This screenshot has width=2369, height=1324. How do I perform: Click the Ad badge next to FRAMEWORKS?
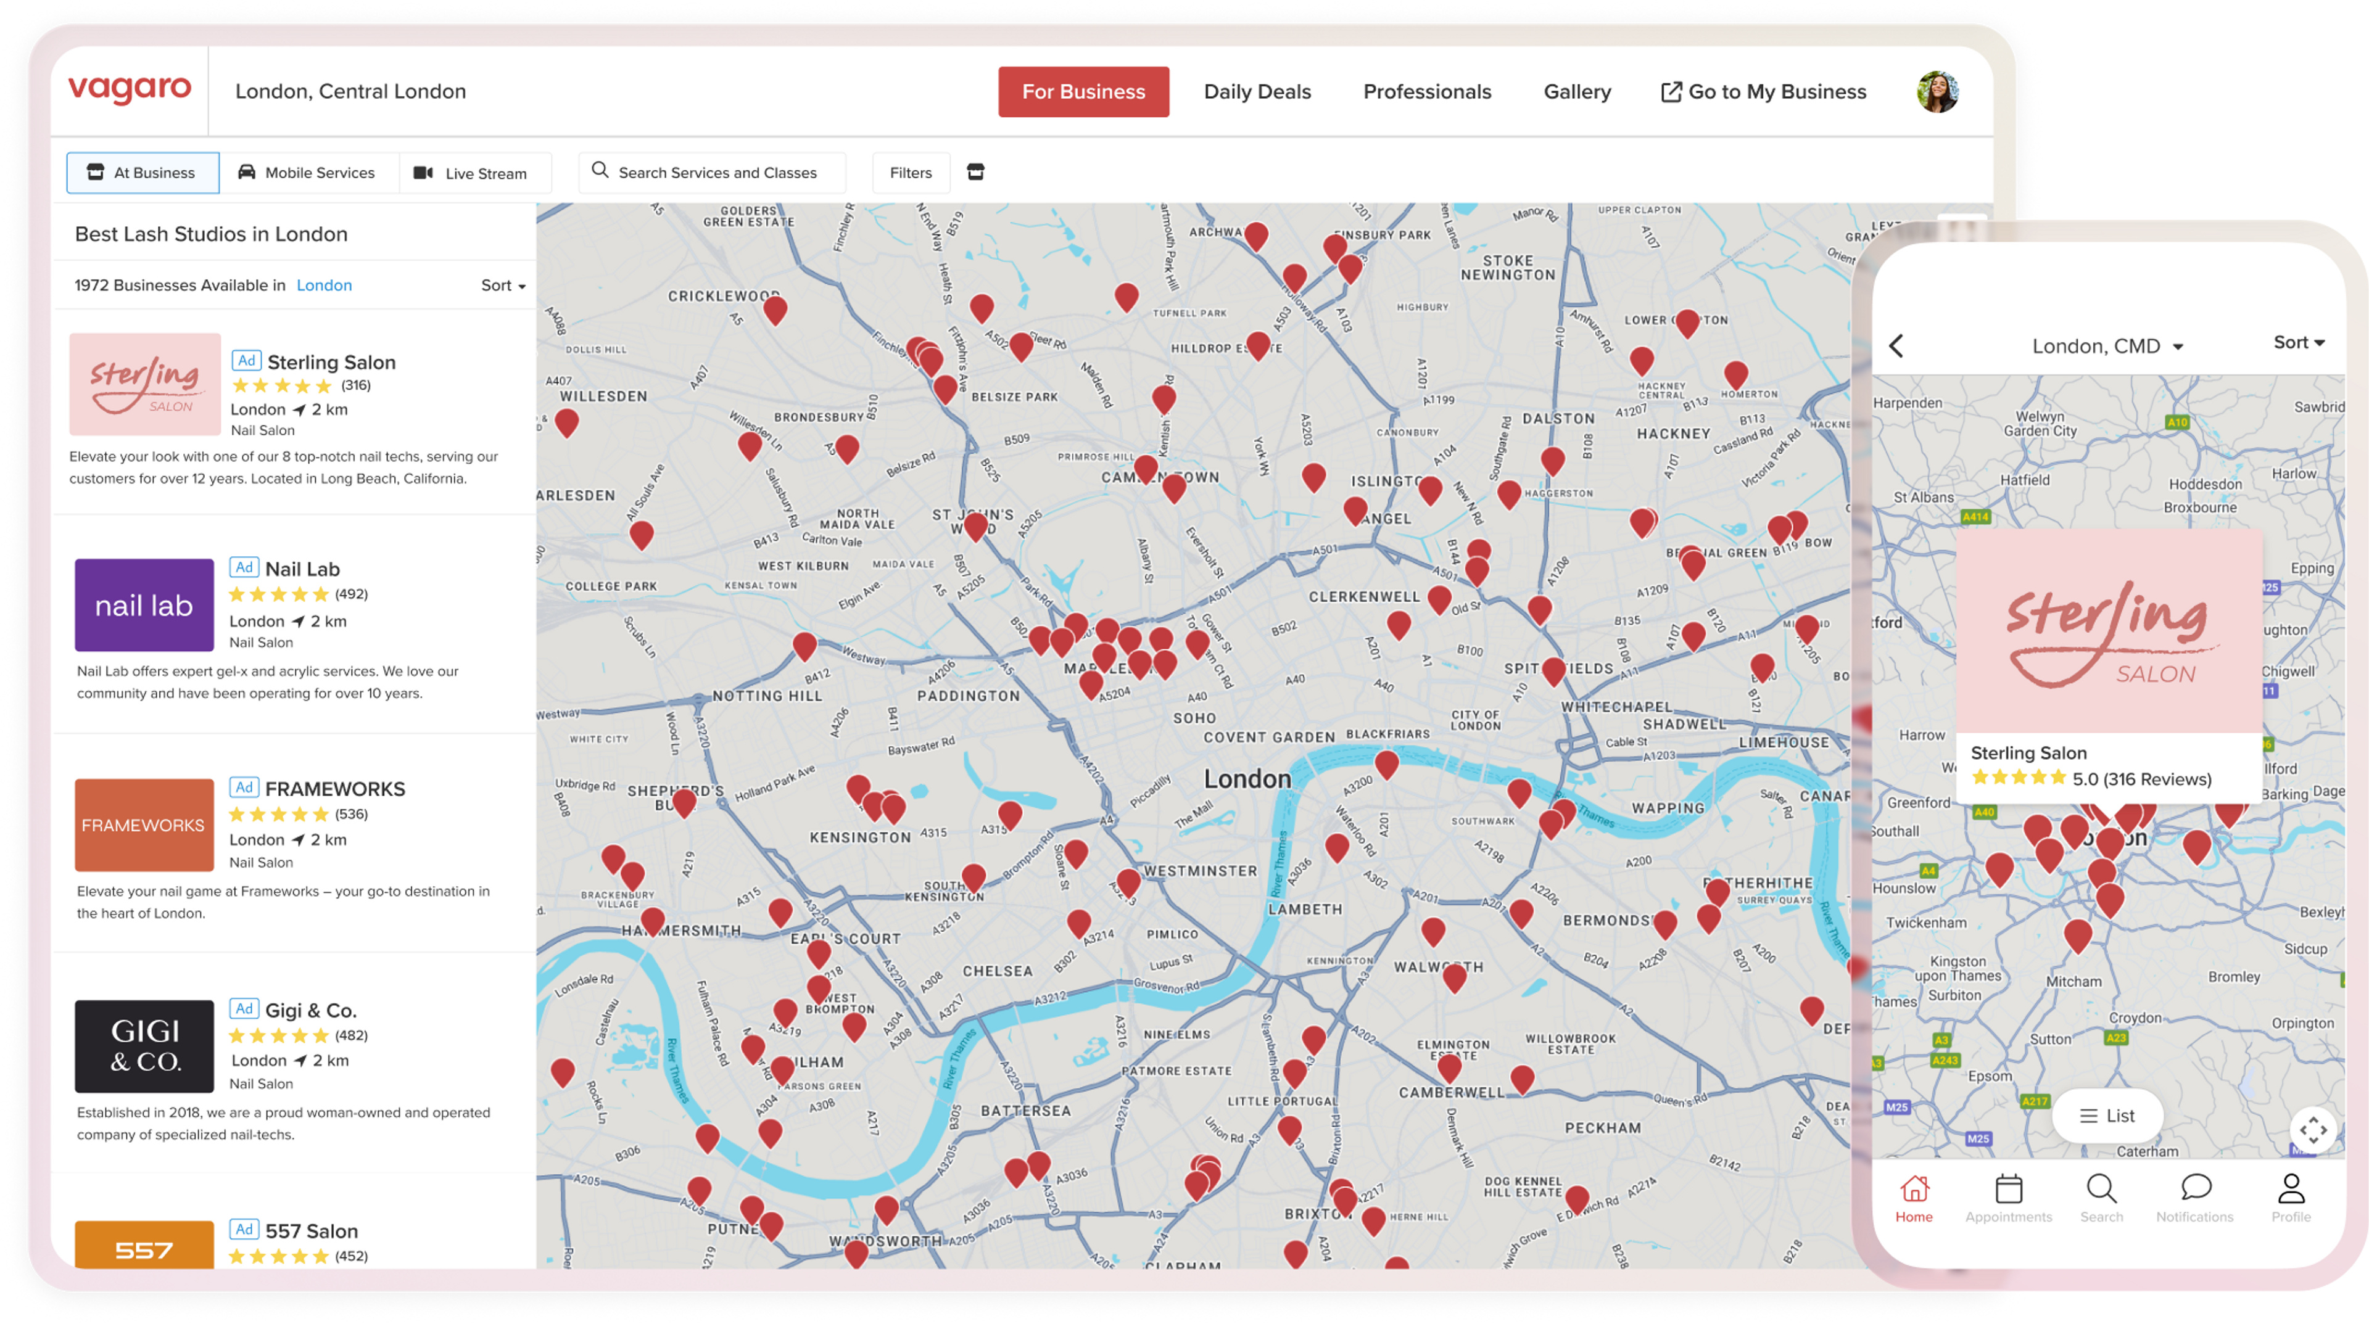[x=244, y=787]
